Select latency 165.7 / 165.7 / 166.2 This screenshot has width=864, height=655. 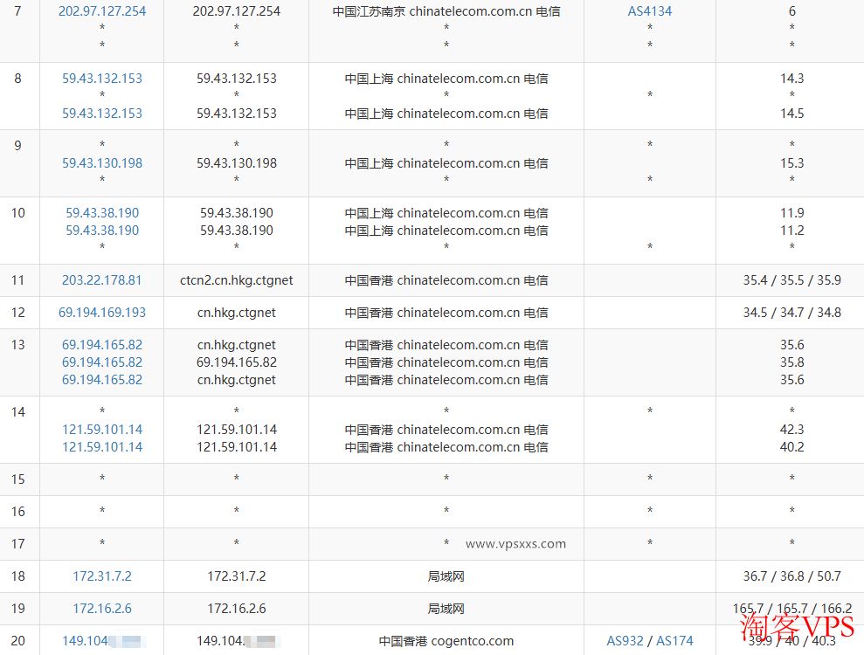pos(791,608)
